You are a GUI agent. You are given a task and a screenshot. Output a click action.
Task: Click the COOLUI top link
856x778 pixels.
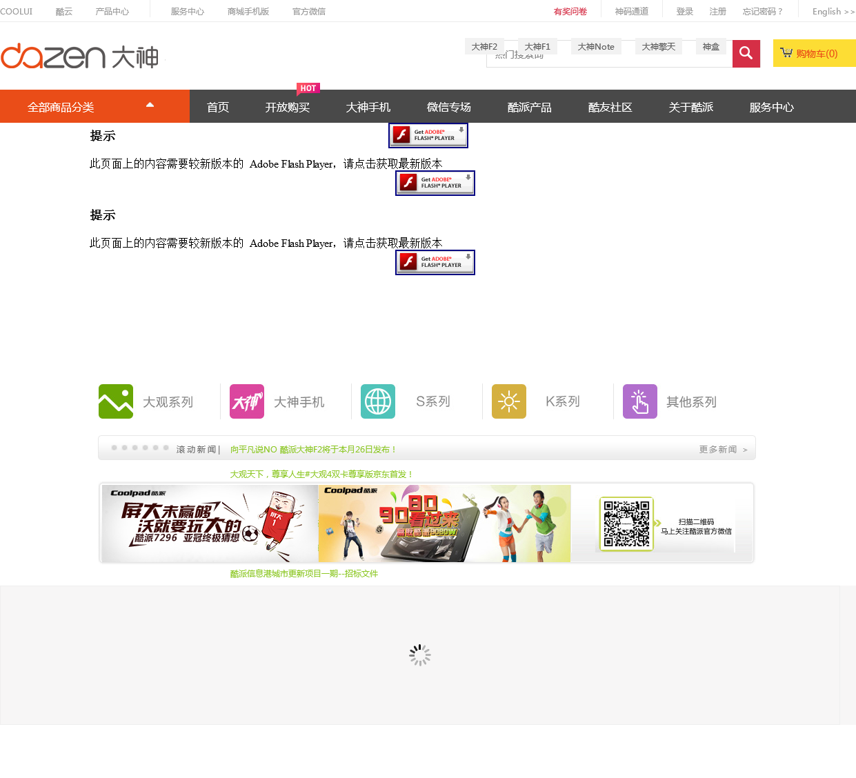[17, 11]
